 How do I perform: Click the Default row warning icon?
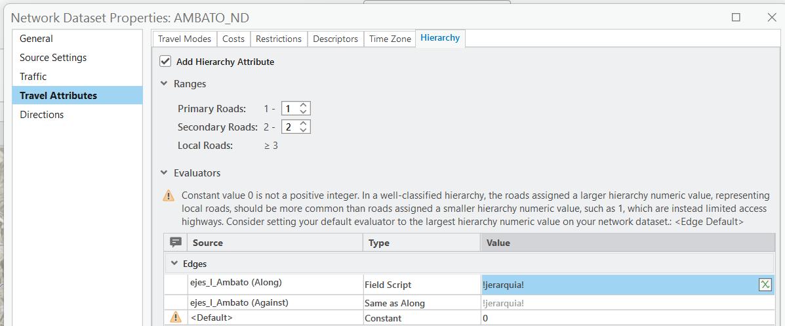(x=176, y=317)
